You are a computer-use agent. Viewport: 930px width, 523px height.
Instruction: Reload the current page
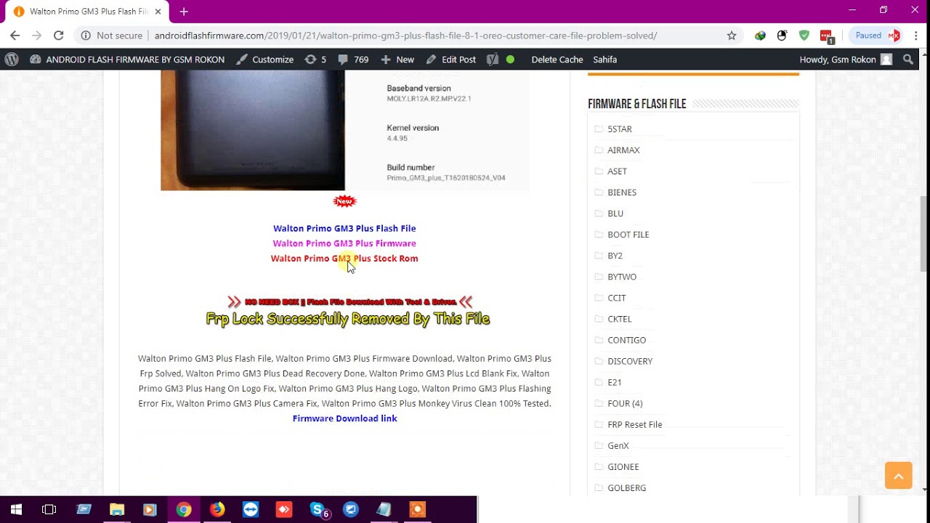pyautogui.click(x=58, y=36)
